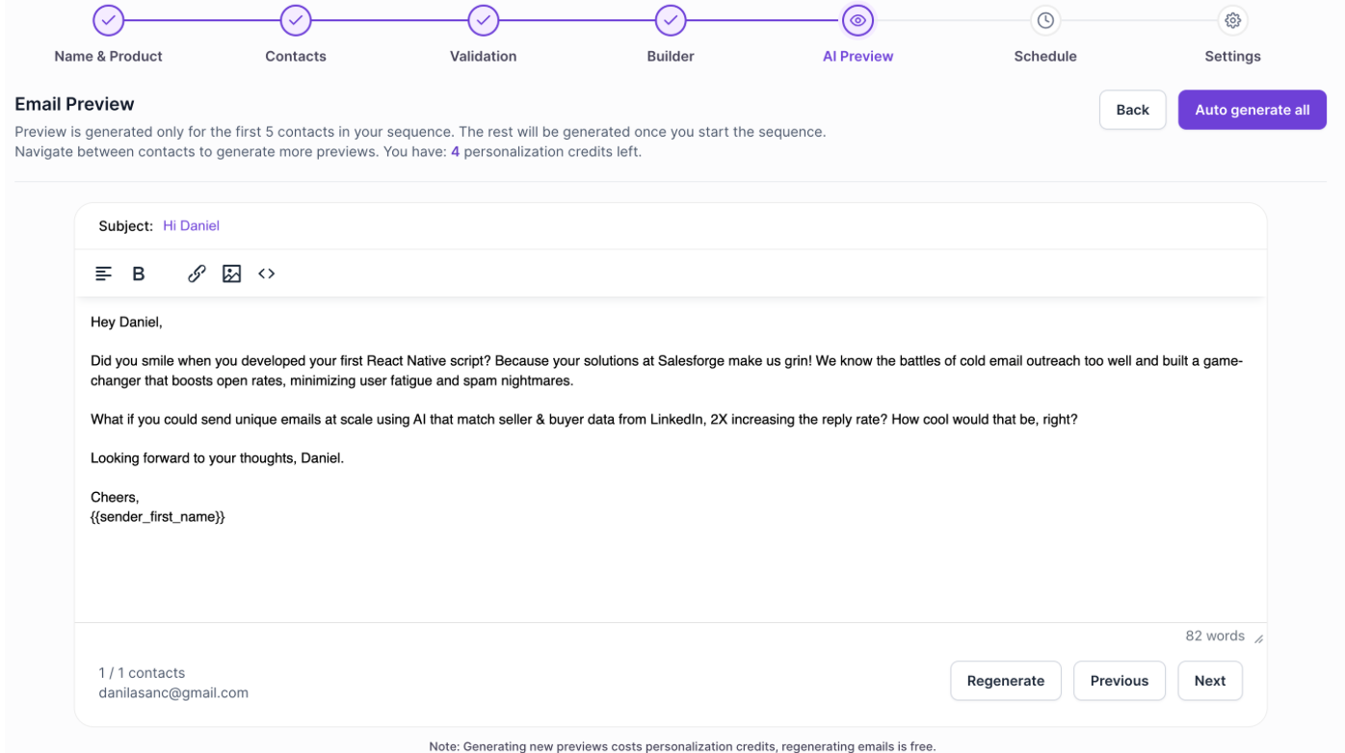The image size is (1345, 753).
Task: Open the HTML code view
Action: coord(266,273)
